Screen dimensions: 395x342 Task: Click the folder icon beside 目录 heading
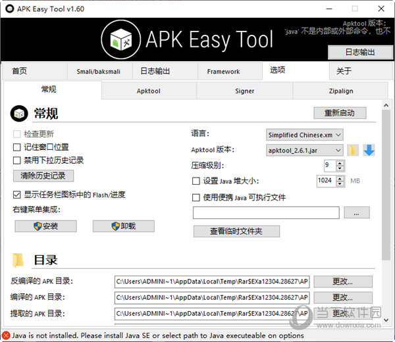pos(18,260)
